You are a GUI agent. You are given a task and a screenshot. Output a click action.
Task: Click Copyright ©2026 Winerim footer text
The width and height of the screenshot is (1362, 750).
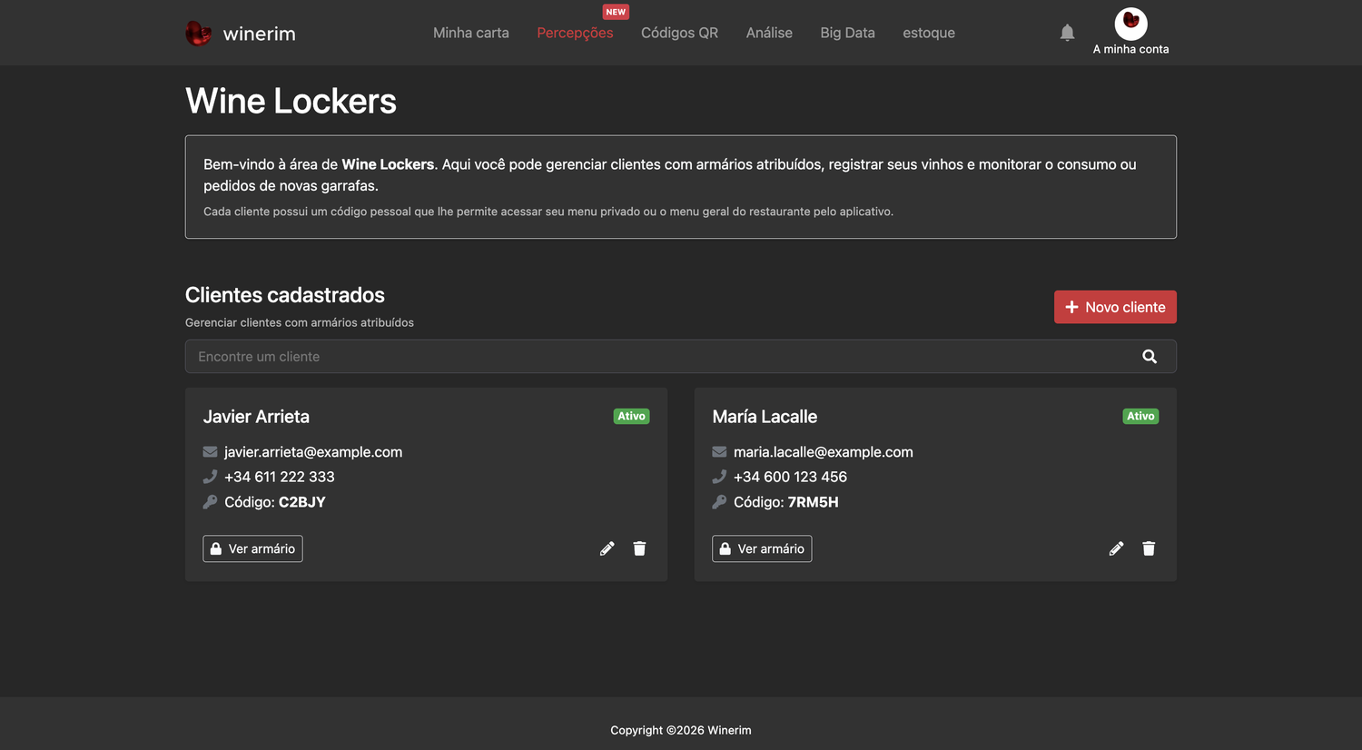point(681,730)
